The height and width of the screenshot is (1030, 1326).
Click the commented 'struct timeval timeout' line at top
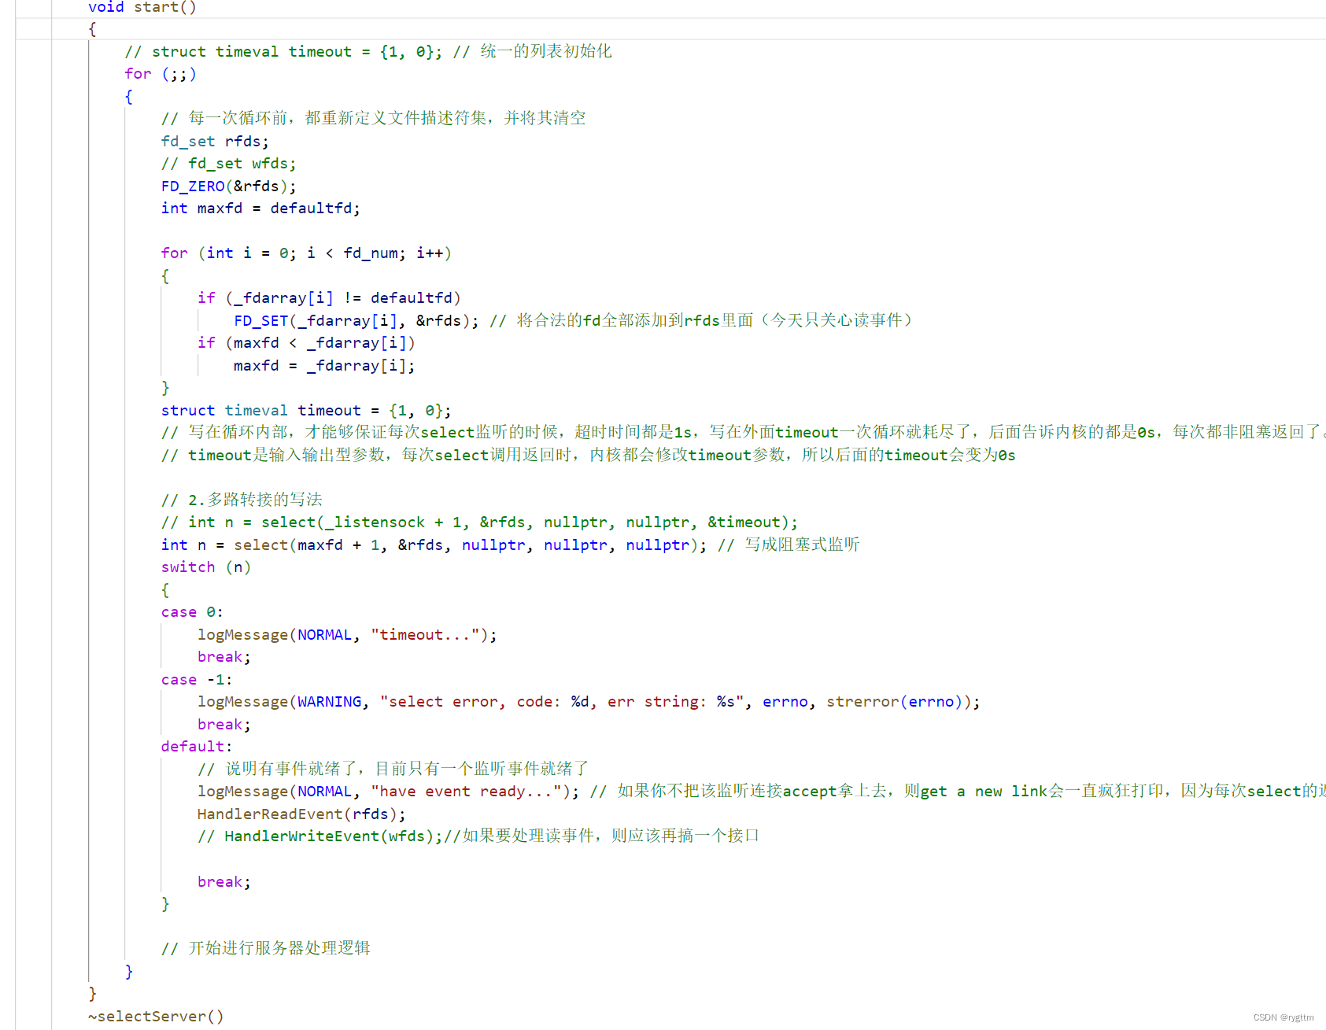pyautogui.click(x=368, y=52)
